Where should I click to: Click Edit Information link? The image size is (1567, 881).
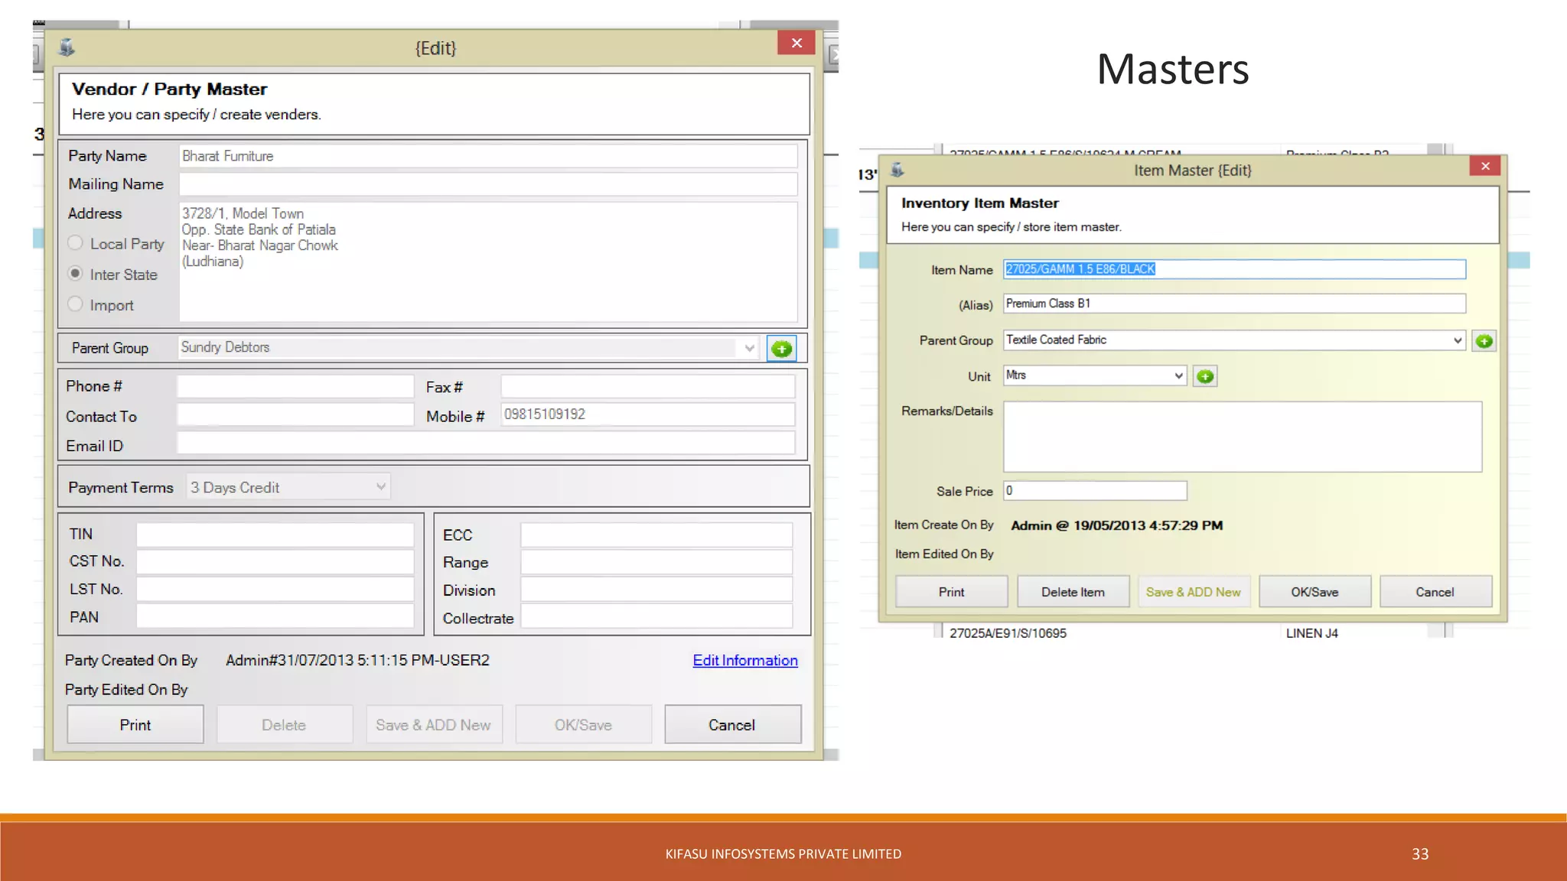(745, 660)
